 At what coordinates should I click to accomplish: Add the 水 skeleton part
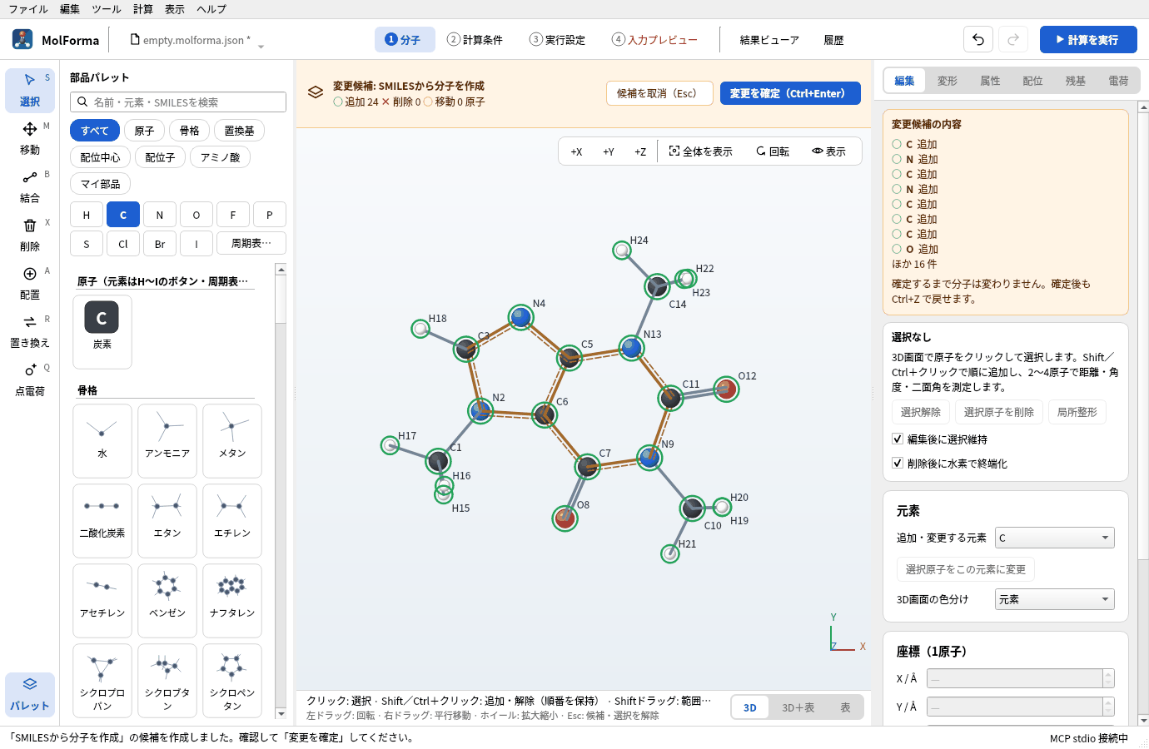pyautogui.click(x=102, y=440)
